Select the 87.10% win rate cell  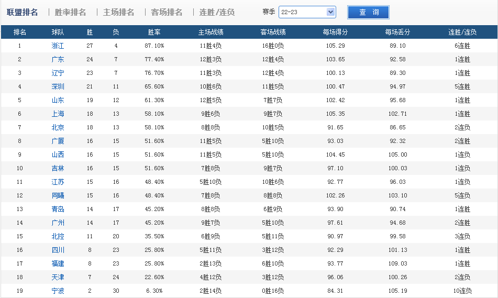[154, 46]
